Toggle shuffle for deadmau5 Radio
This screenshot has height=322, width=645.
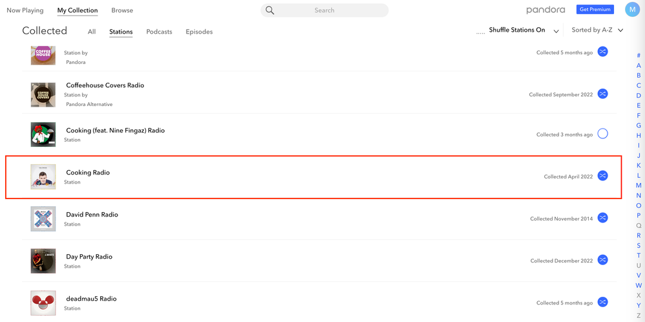pos(602,302)
